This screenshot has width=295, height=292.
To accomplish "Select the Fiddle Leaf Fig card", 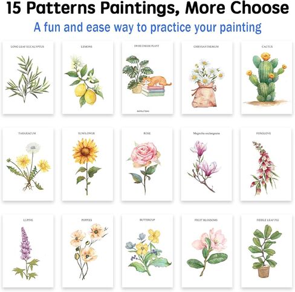I will (x=267, y=251).
